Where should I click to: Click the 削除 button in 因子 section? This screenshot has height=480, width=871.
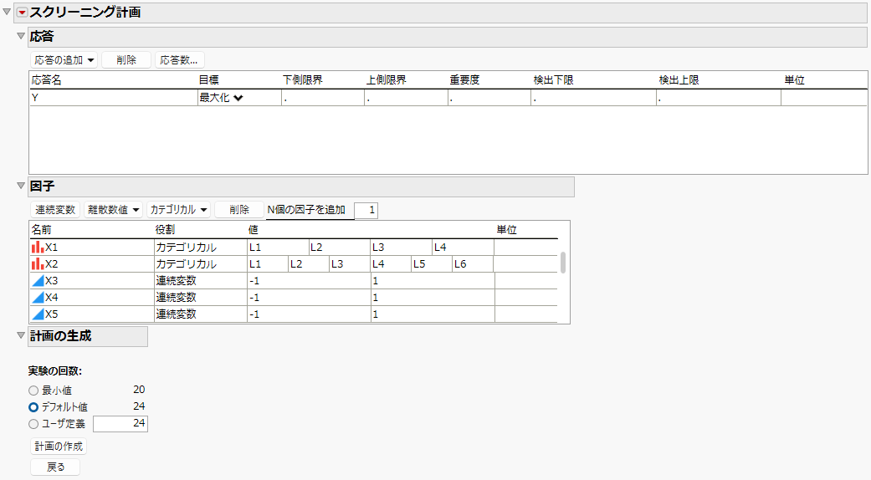[239, 210]
